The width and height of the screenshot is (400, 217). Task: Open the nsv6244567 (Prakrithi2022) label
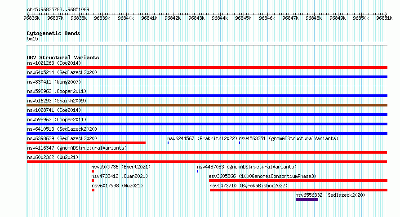click(202, 138)
